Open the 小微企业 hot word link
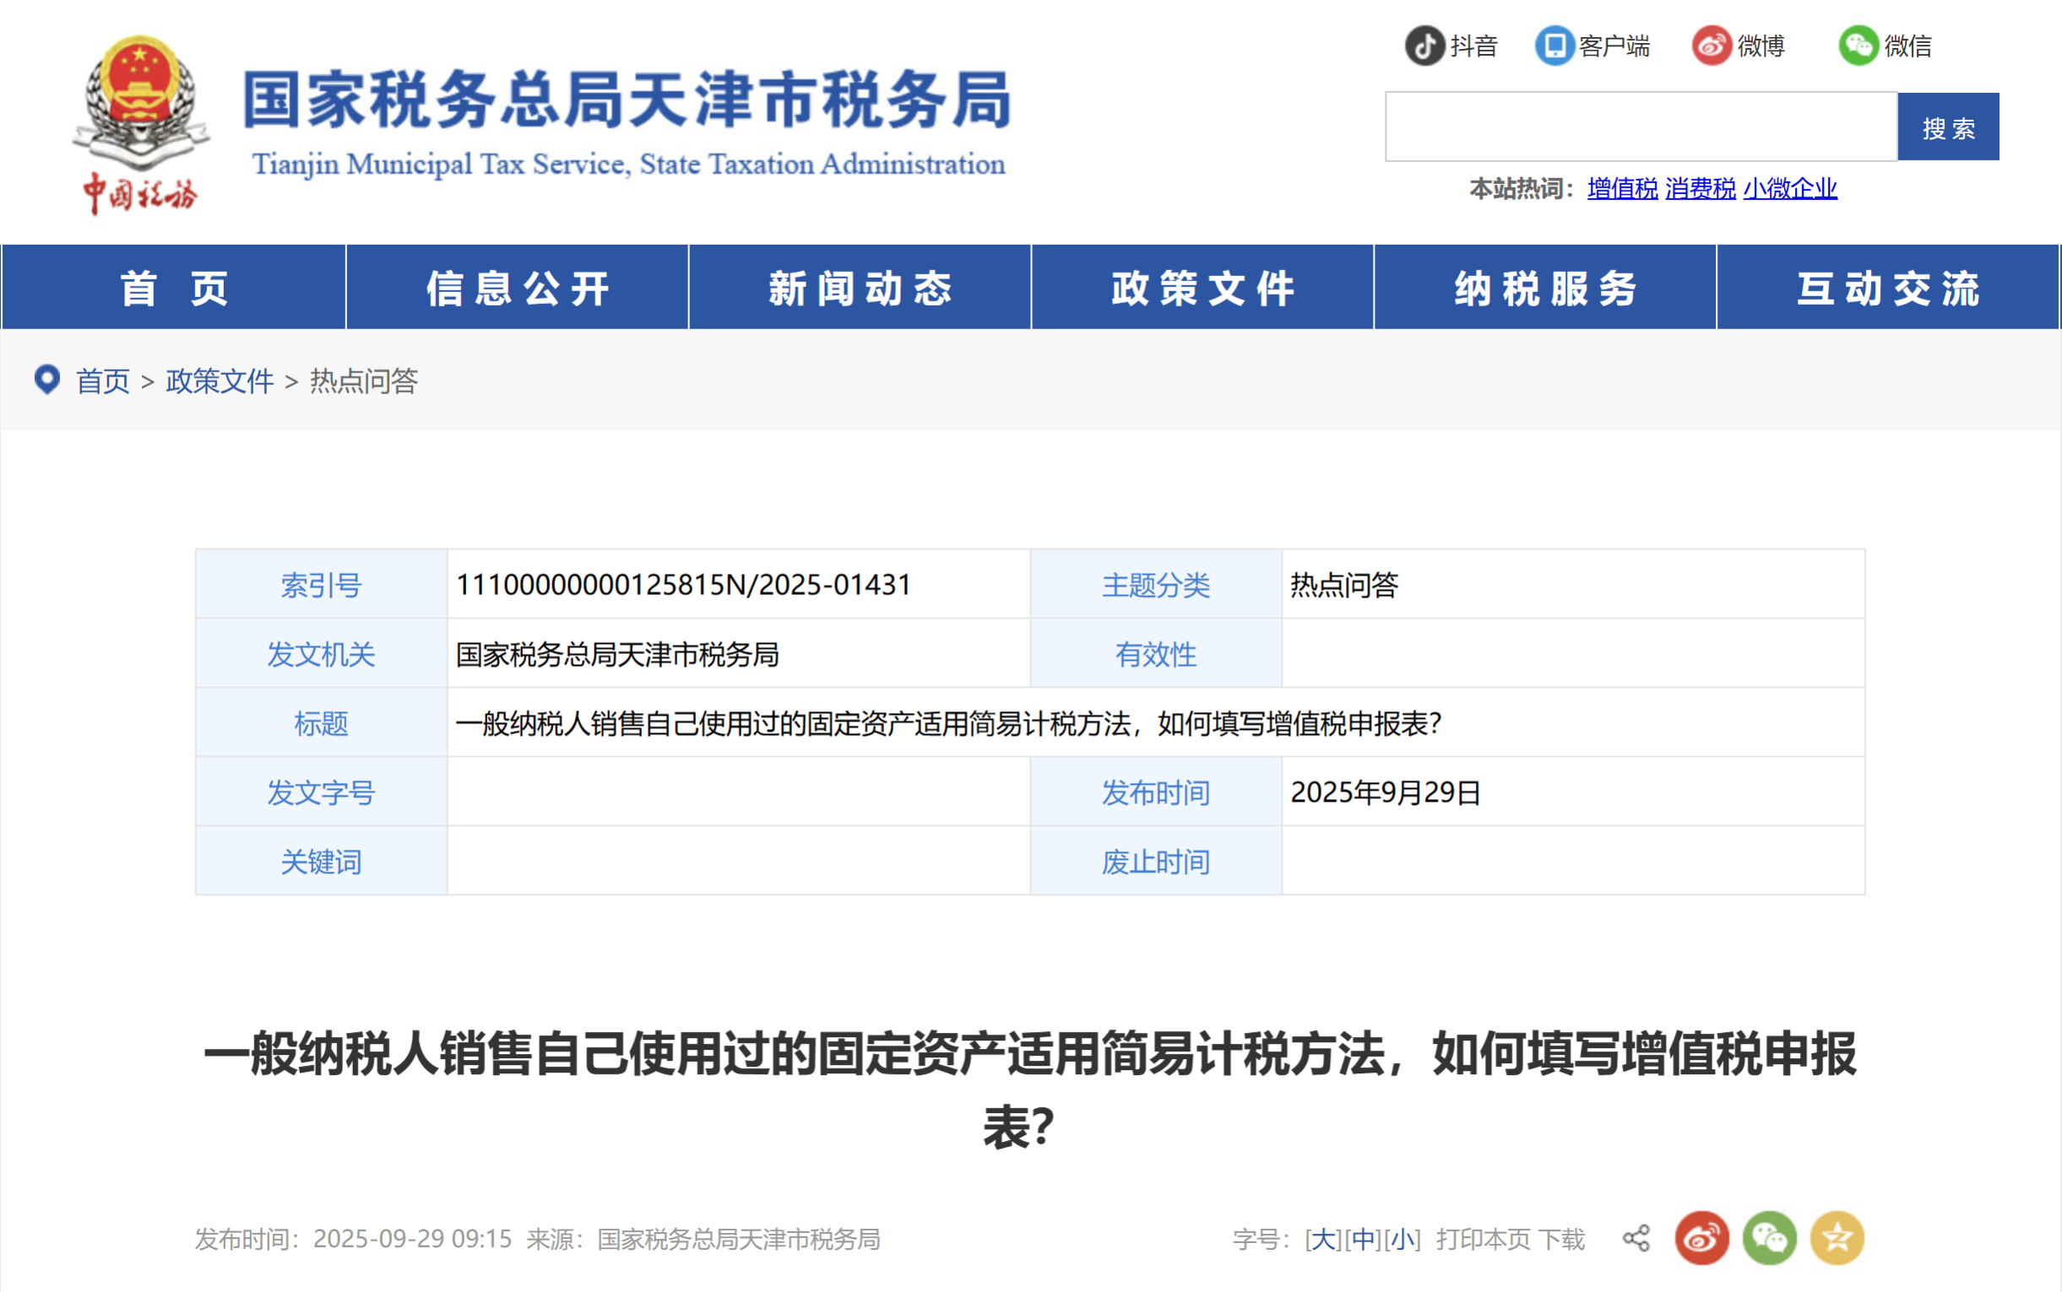The width and height of the screenshot is (2062, 1292). pyautogui.click(x=1789, y=191)
